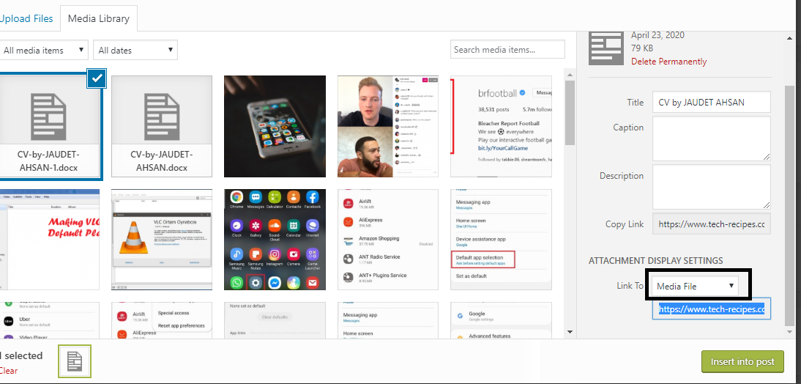Screen dimensions: 801x384
Task: Click the Description text area
Action: tap(711, 187)
